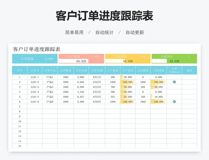Select the empty 备注 cell in row A101-1
This screenshot has width=209, height=160.
tap(189, 77)
